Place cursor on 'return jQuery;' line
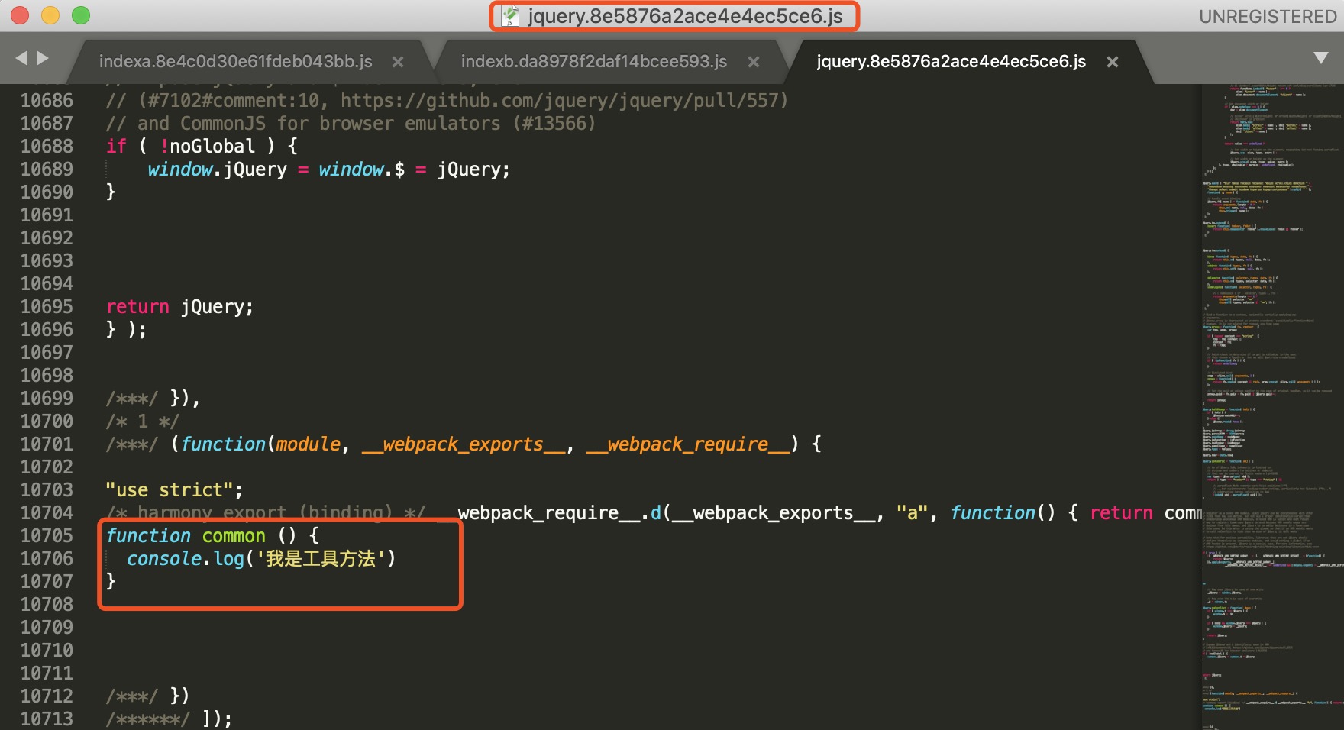This screenshot has height=730, width=1344. coord(179,306)
